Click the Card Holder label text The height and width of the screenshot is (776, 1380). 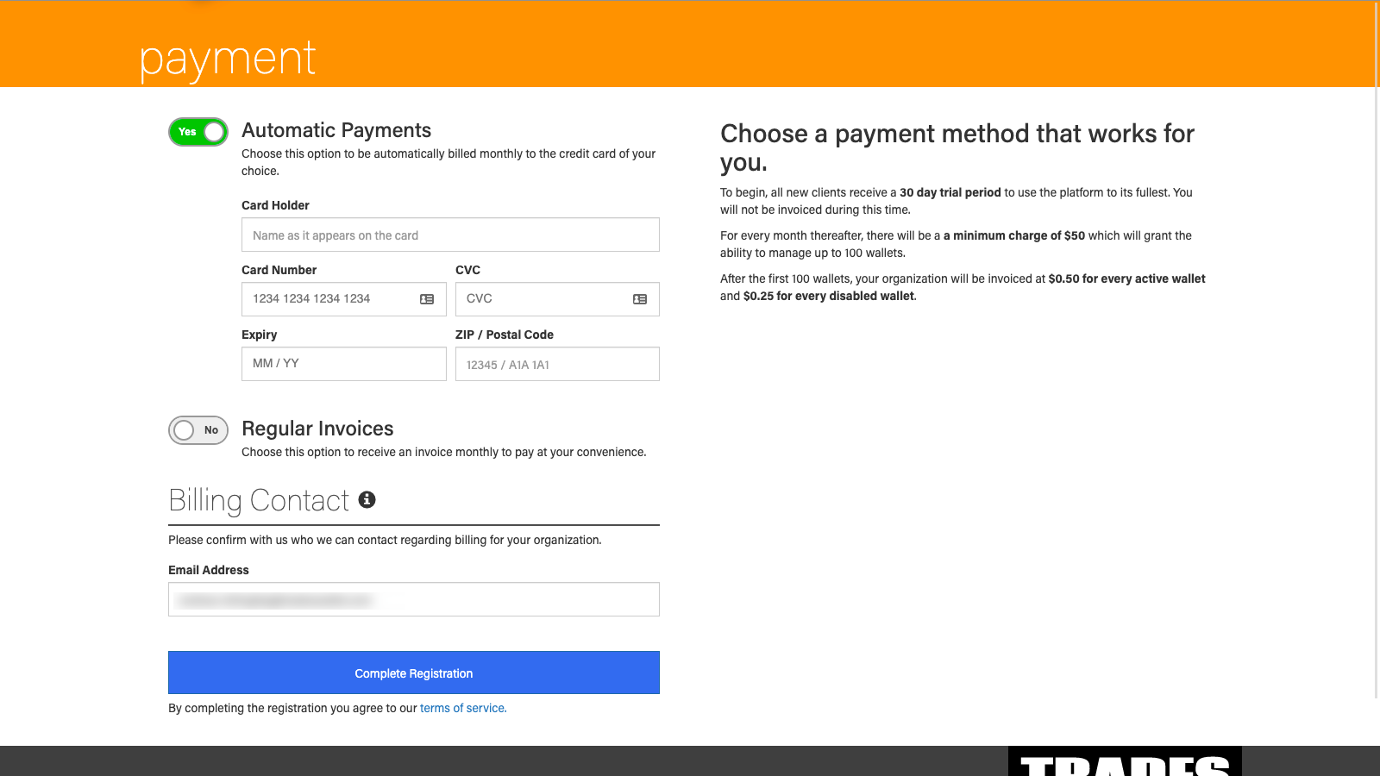[x=275, y=205]
